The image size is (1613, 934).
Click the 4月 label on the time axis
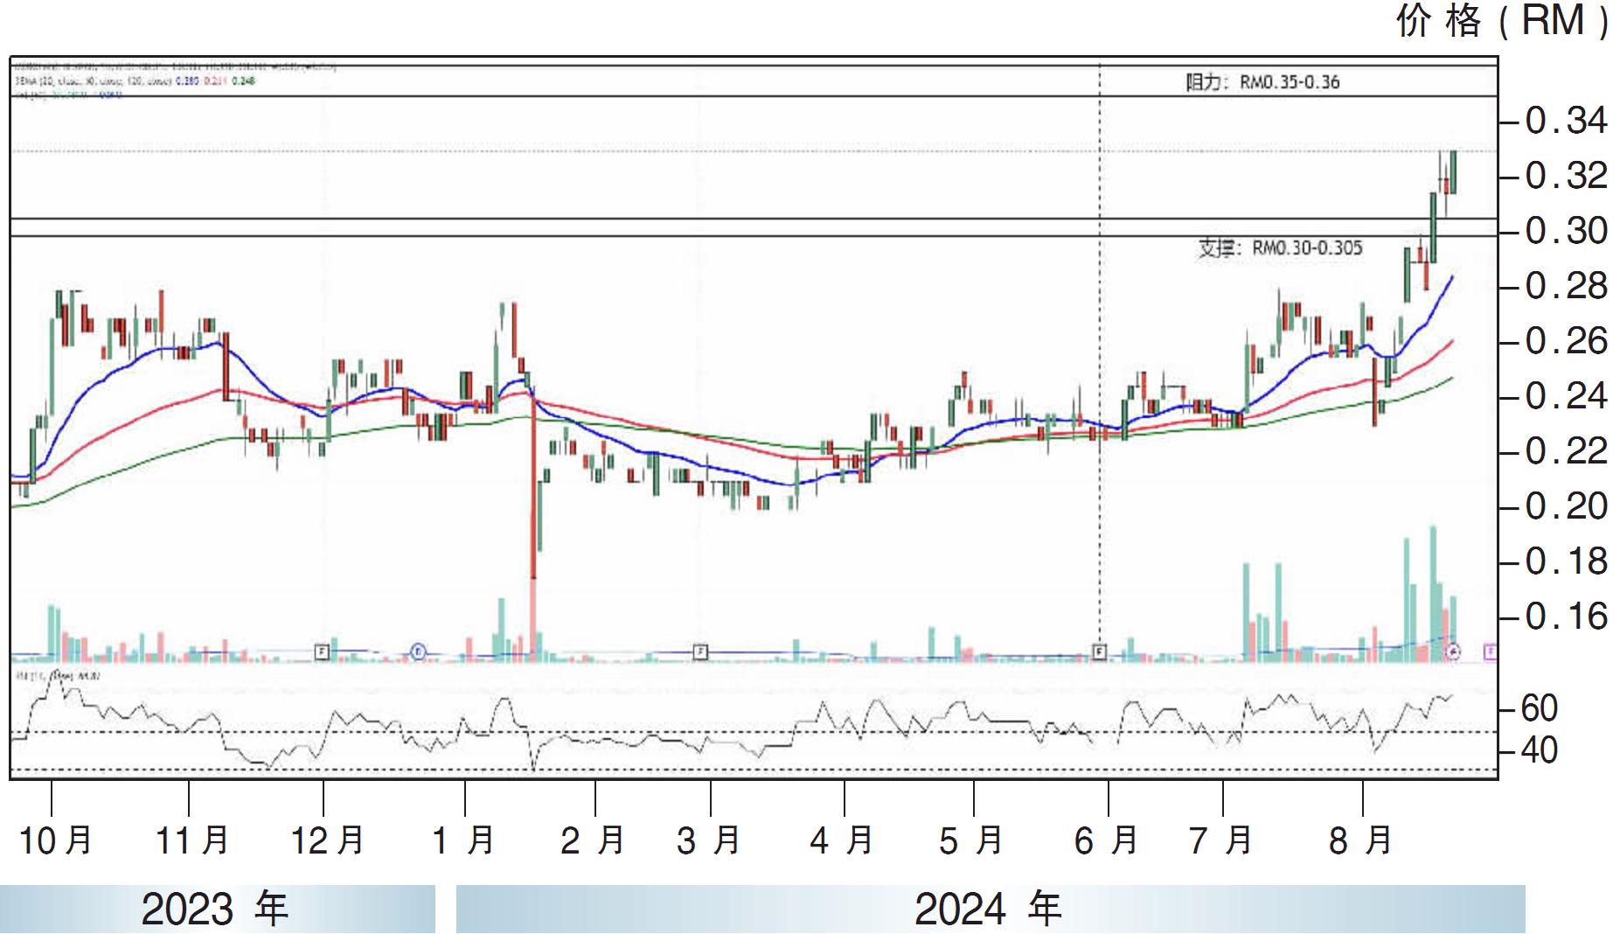(x=842, y=840)
